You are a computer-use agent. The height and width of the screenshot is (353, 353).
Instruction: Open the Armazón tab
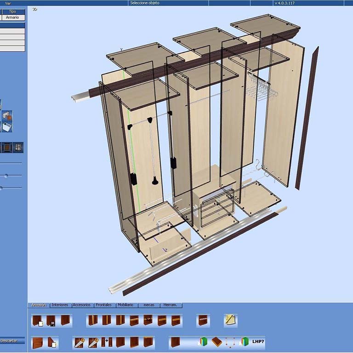pyautogui.click(x=39, y=305)
